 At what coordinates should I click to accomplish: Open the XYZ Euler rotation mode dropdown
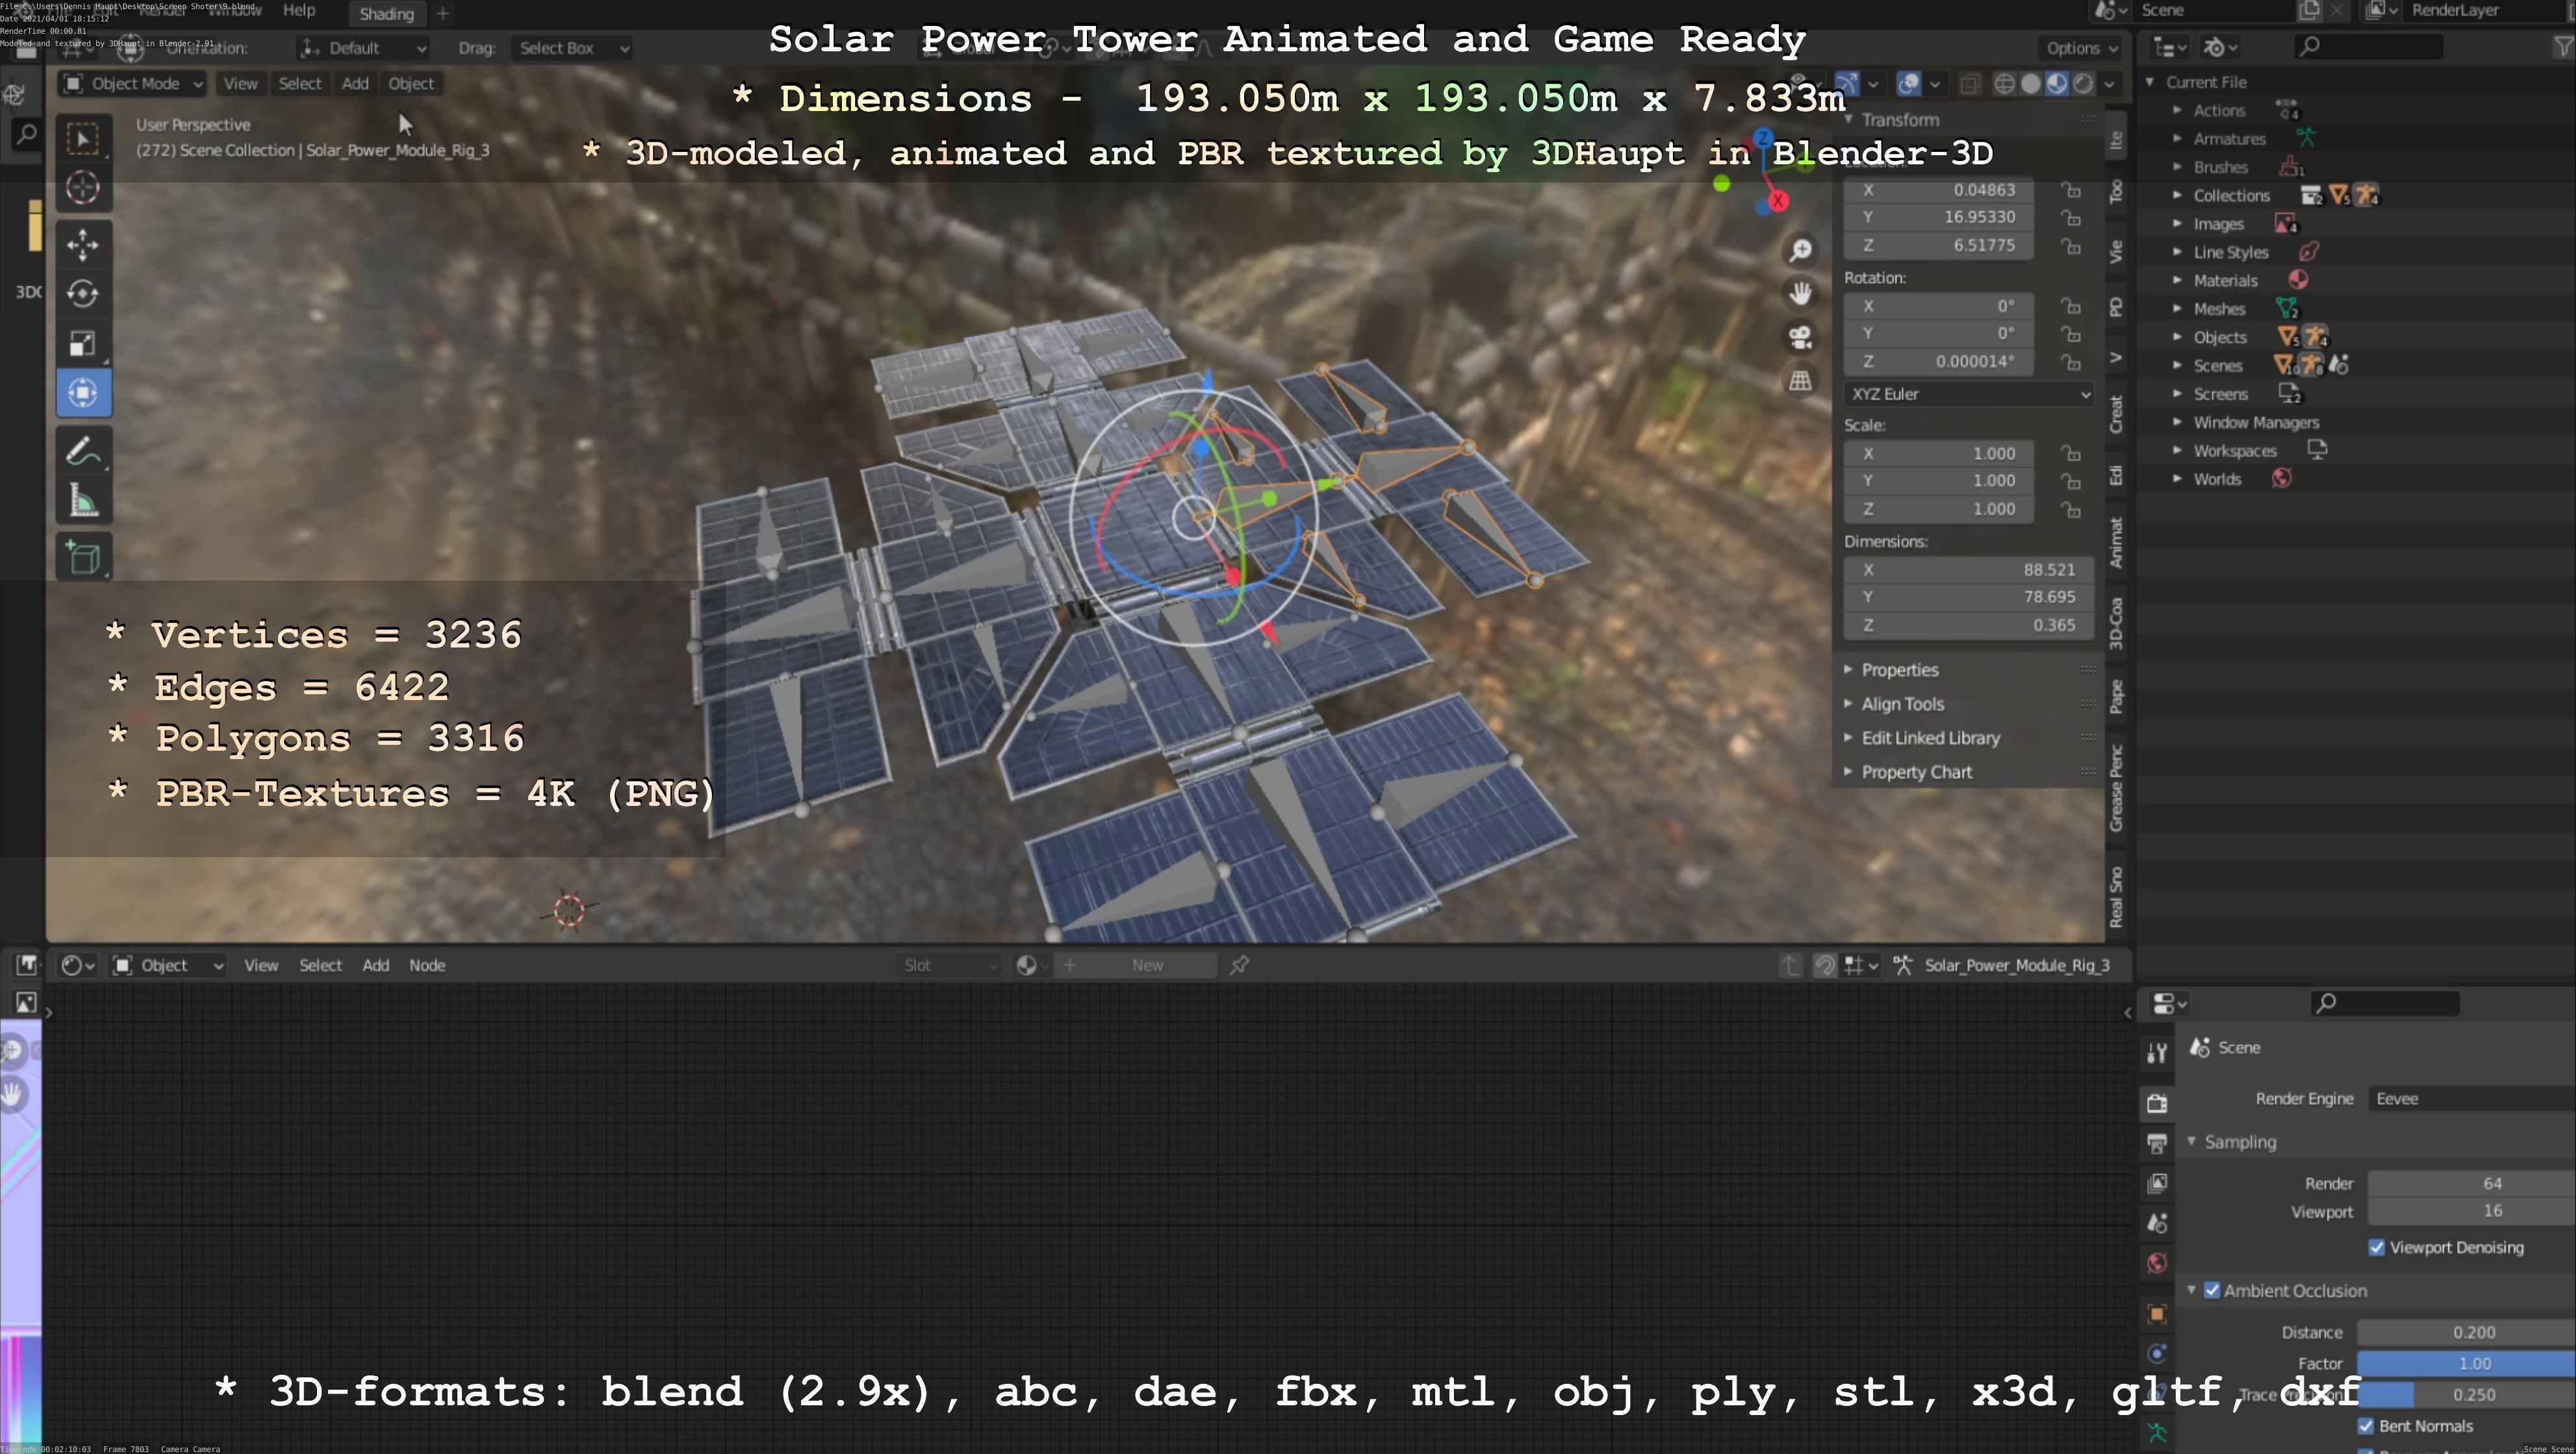[1968, 394]
